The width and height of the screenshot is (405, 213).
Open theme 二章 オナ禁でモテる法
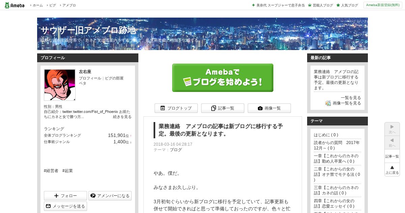click(337, 174)
